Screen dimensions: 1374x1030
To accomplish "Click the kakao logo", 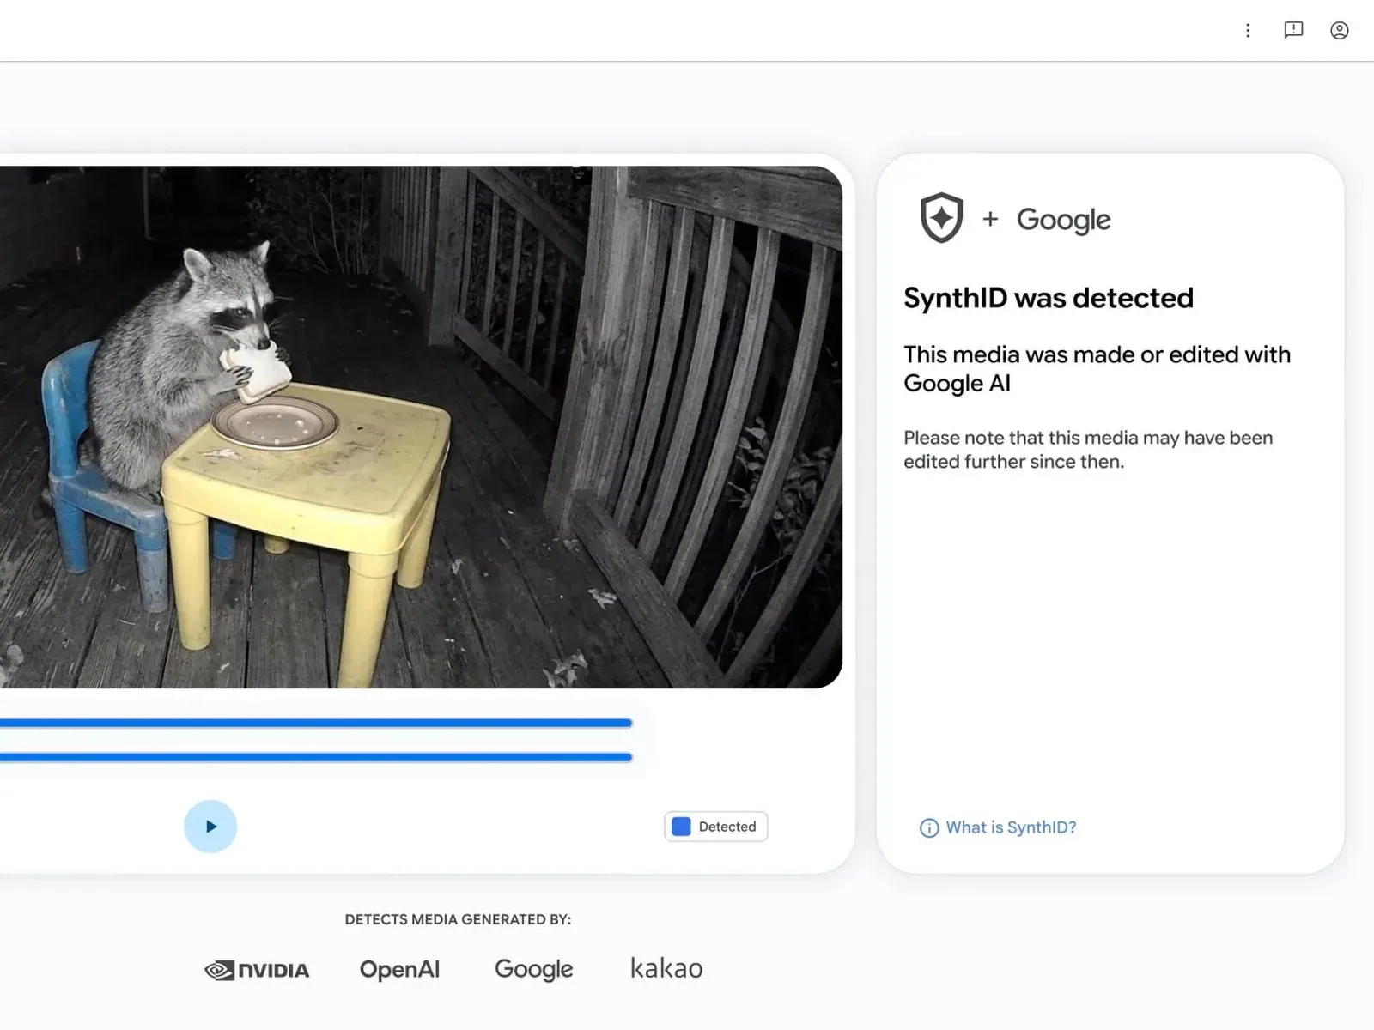I will (x=666, y=968).
